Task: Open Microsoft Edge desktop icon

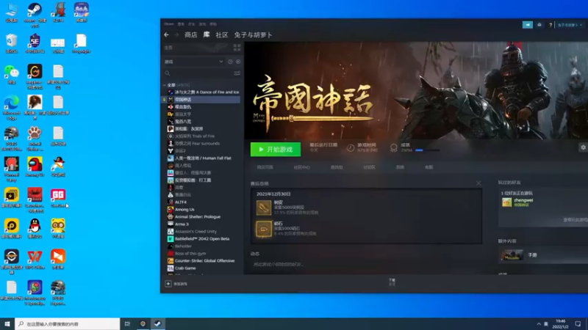Action: (x=12, y=107)
